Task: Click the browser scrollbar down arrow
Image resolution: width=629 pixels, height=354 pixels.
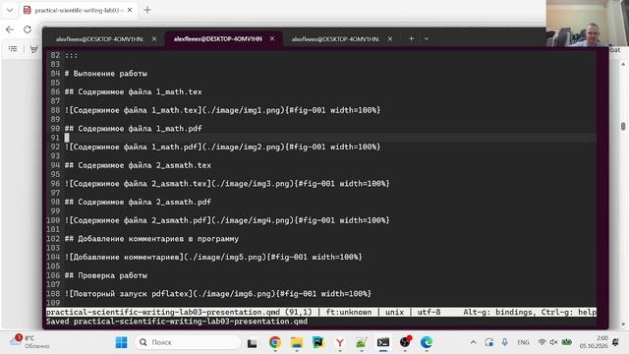Action: click(x=623, y=324)
